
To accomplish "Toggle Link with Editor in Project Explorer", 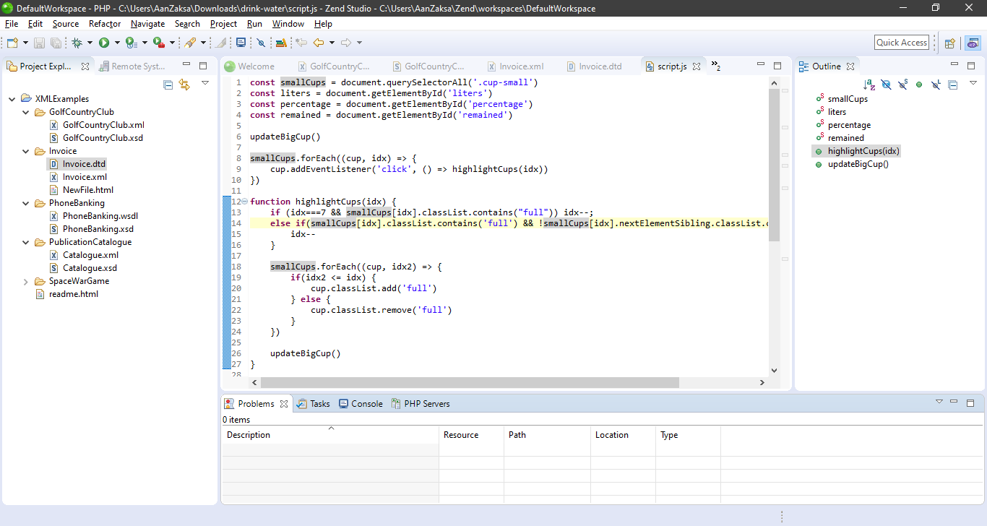I will click(184, 85).
